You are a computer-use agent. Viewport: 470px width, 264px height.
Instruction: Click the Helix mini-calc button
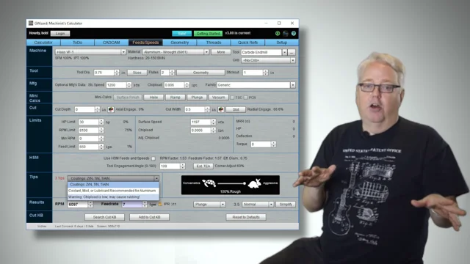(x=153, y=98)
